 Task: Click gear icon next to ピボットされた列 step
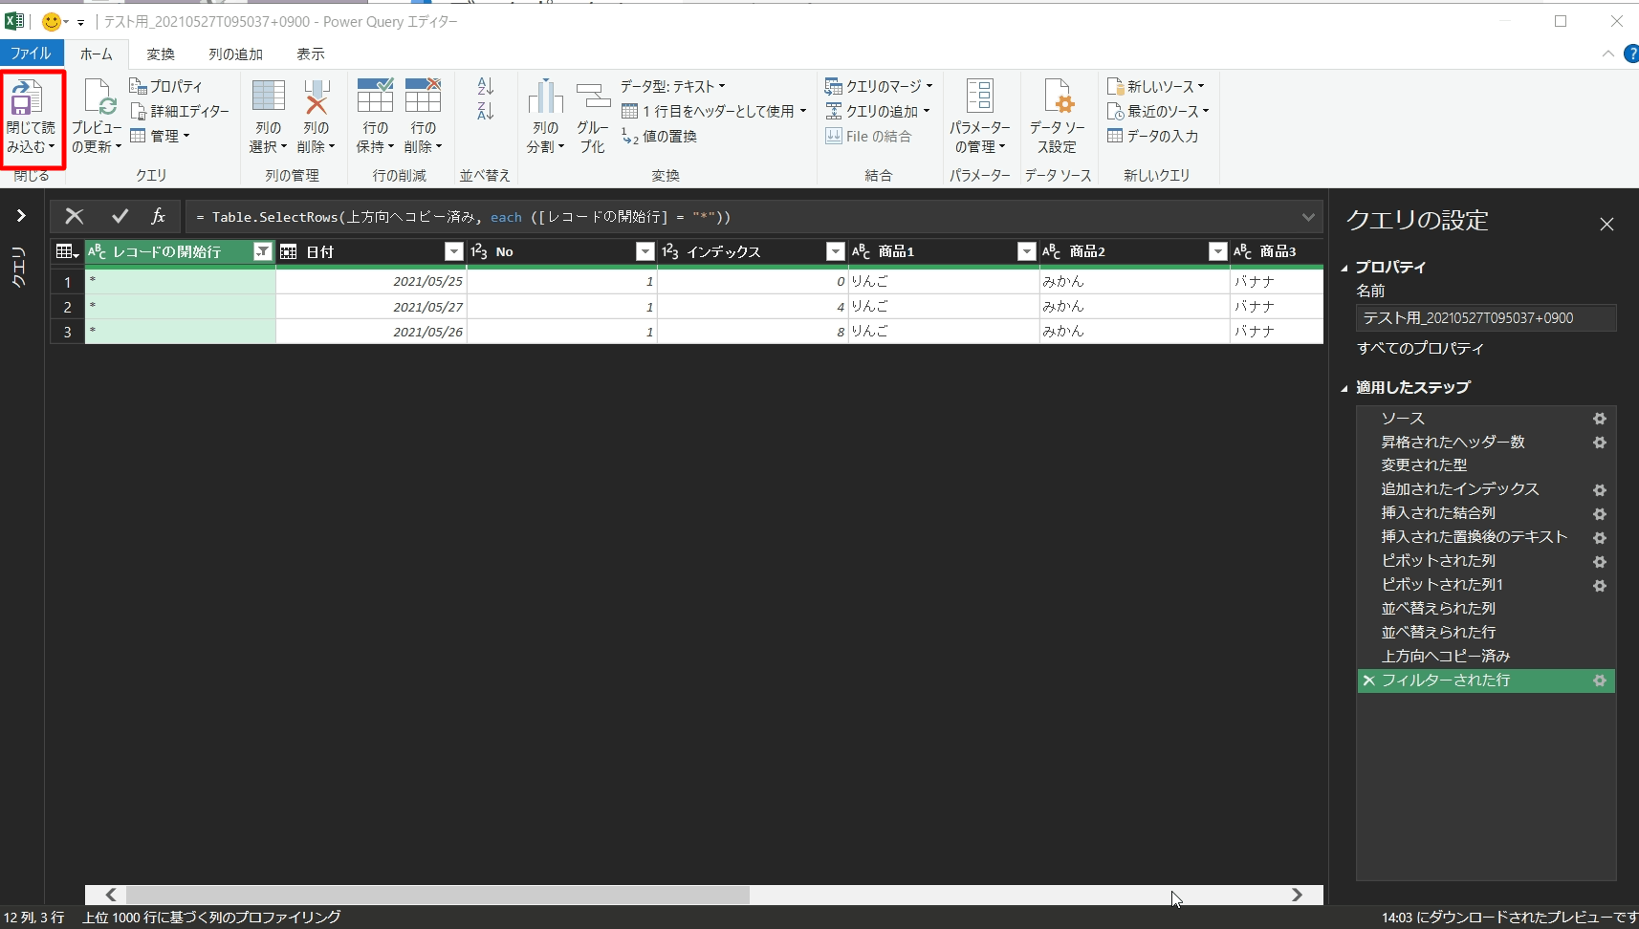1599,561
